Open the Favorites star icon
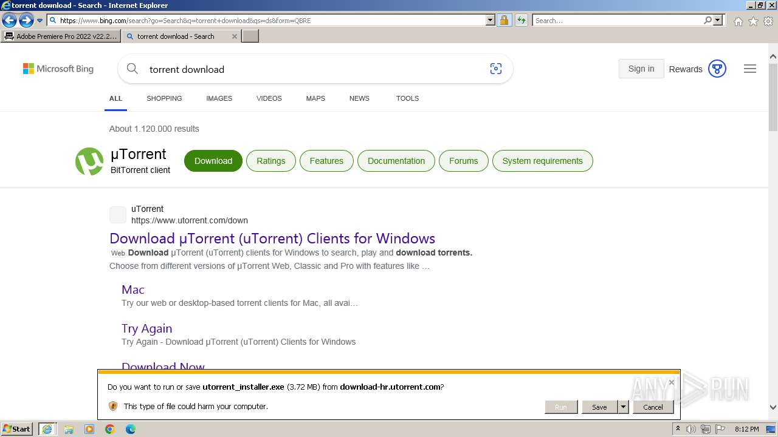778x437 pixels. (753, 21)
